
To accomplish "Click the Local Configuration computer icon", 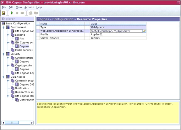I will [x=3, y=23].
